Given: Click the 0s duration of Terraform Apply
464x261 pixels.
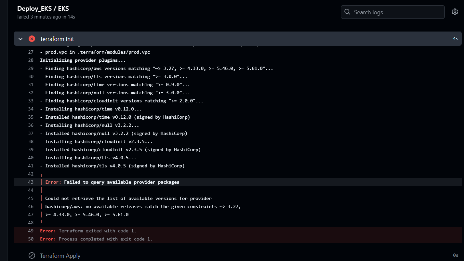Looking at the screenshot, I should tap(456, 255).
